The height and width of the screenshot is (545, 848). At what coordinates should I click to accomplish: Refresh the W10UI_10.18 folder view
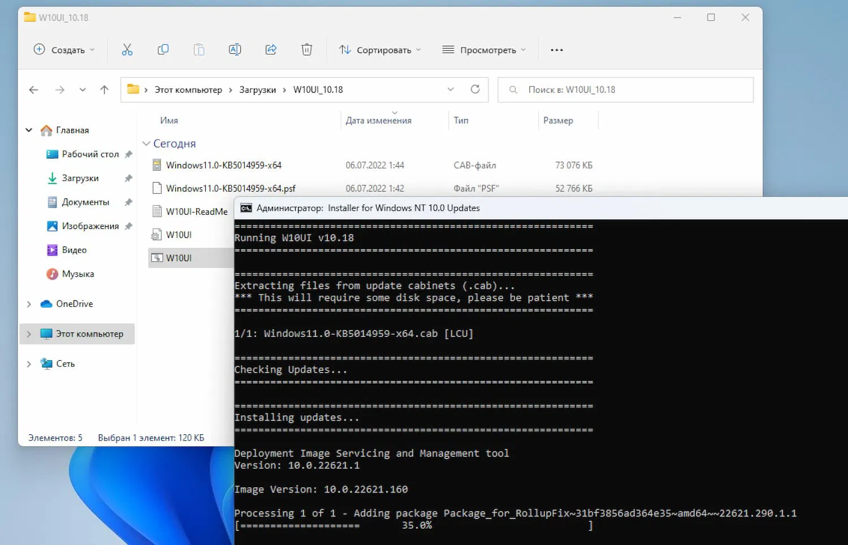(475, 89)
